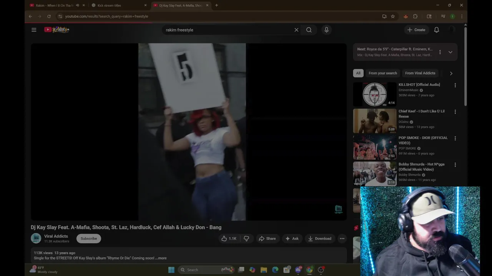Open File Explorer from taskbar

[x=264, y=270]
